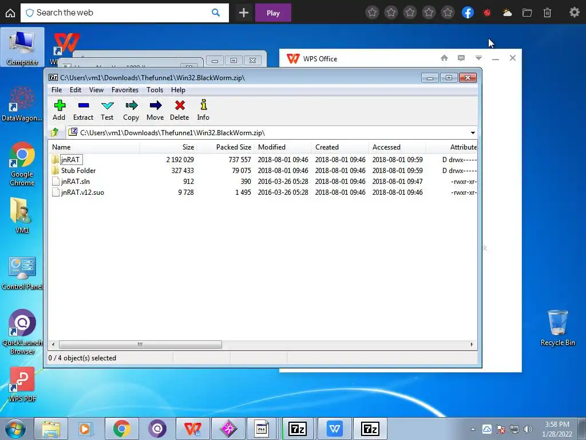Open the Help menu

click(178, 90)
